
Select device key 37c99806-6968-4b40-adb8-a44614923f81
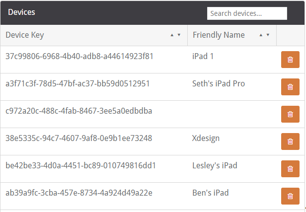click(x=79, y=57)
